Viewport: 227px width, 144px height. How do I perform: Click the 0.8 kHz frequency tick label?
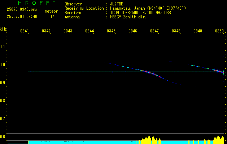3,101
